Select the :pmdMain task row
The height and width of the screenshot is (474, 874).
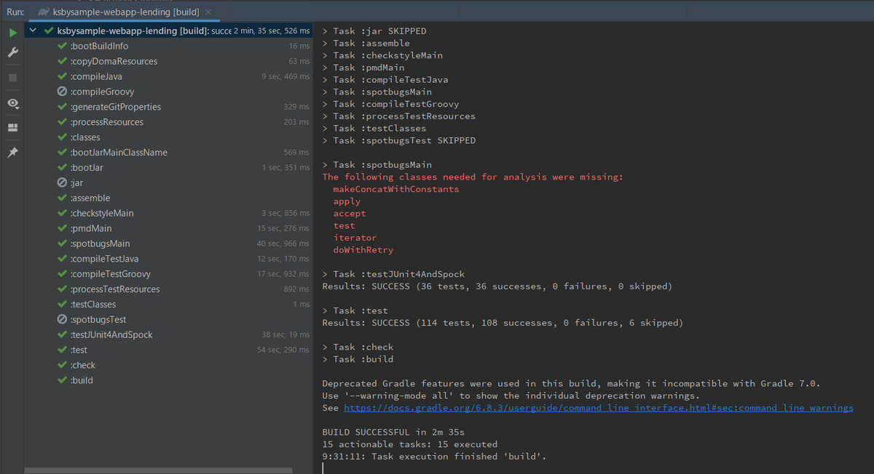pyautogui.click(x=168, y=228)
